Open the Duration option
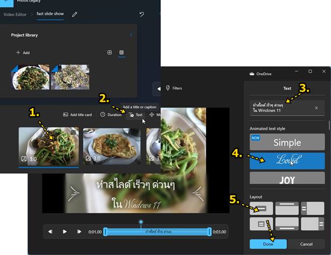331x255 pixels. pyautogui.click(x=111, y=115)
